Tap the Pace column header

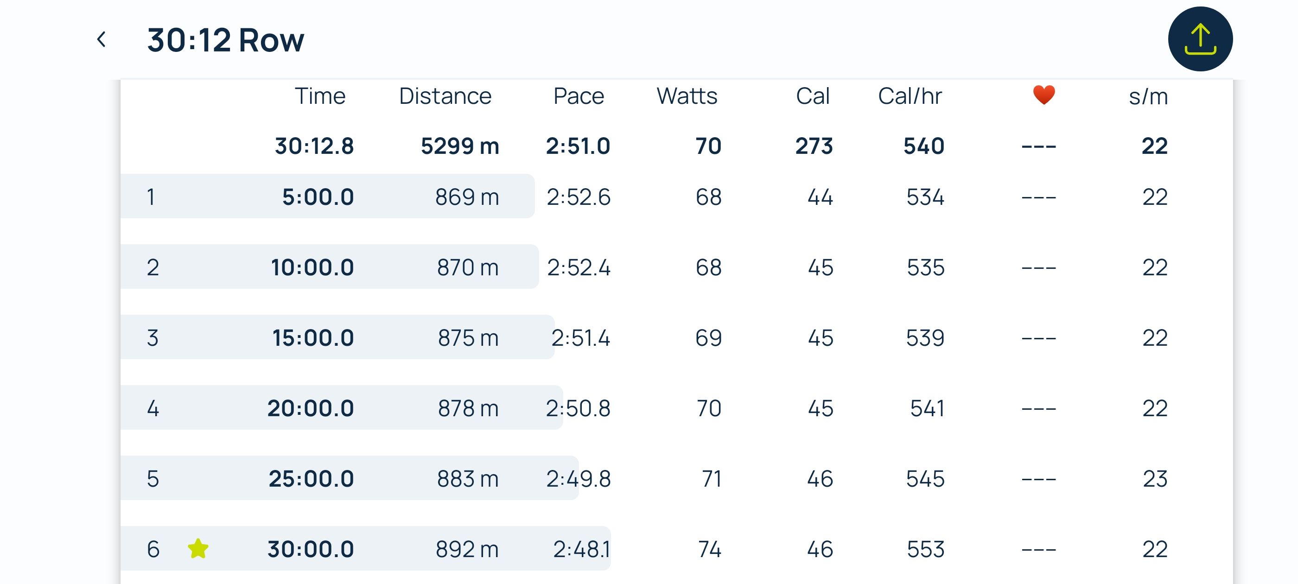pos(579,96)
